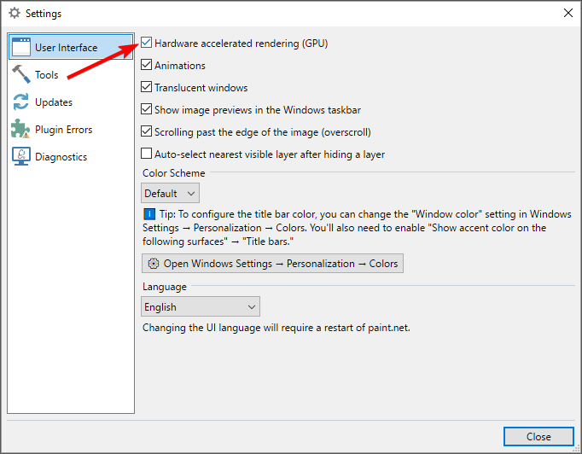
Task: Click the Plugin Errors puzzle icon
Action: (20, 129)
